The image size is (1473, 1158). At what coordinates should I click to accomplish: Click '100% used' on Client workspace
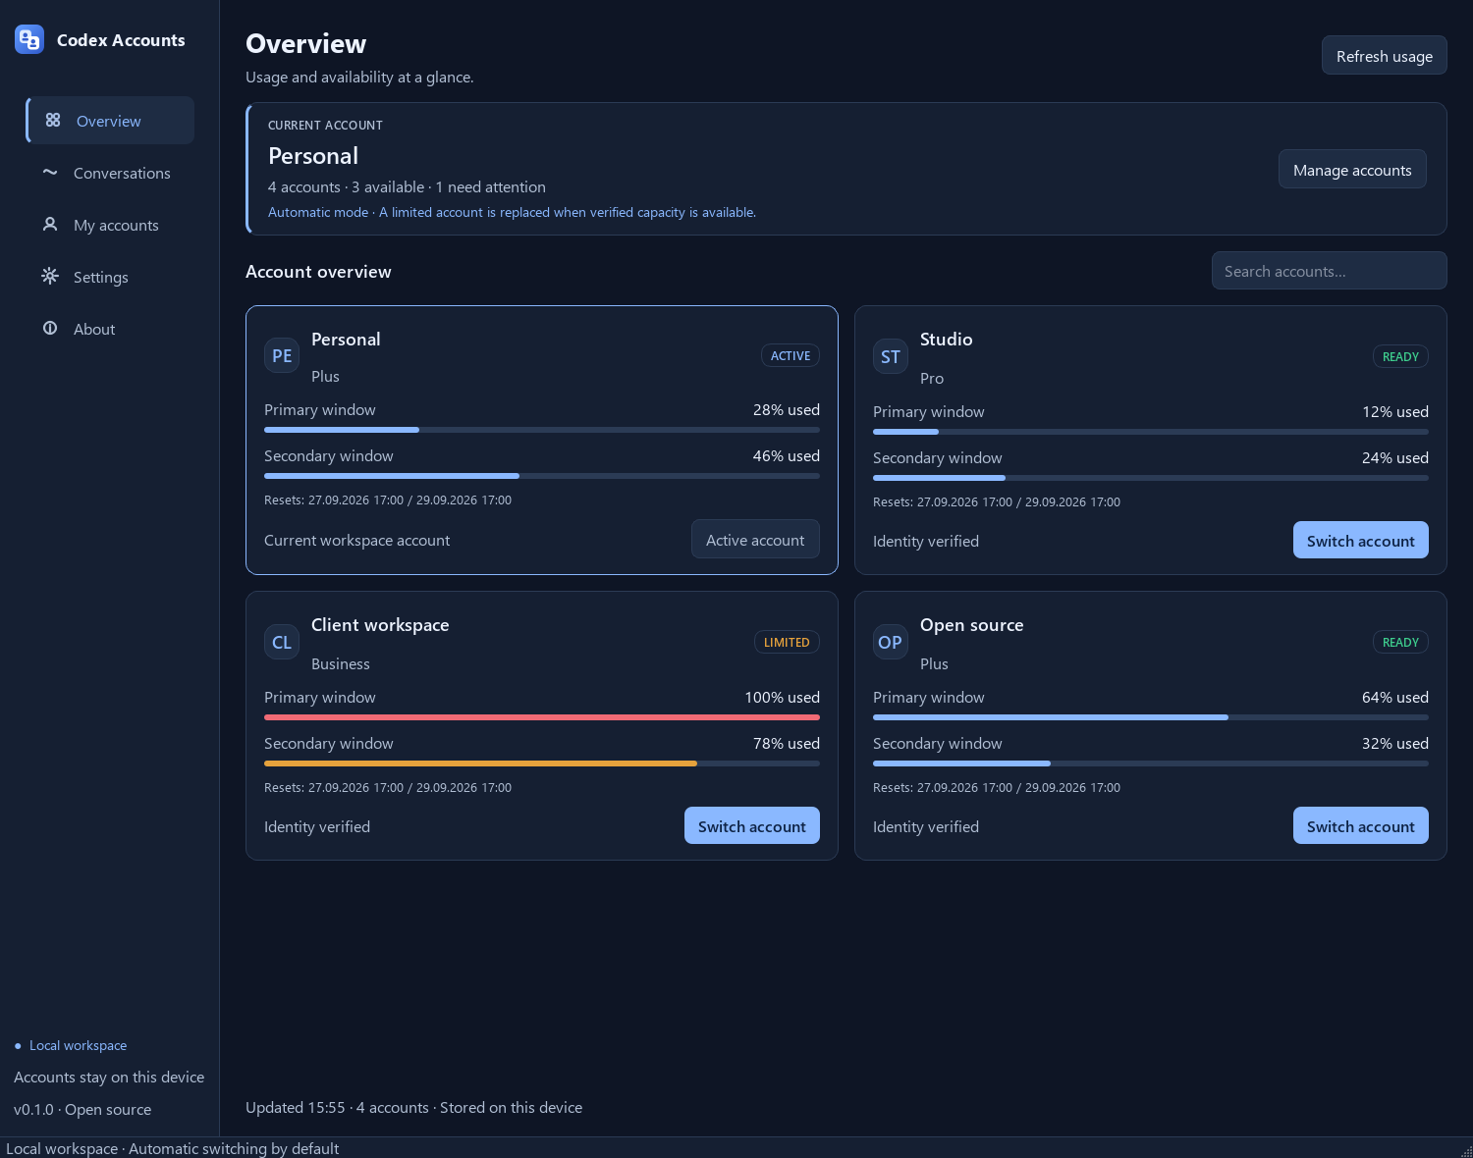[x=782, y=697]
